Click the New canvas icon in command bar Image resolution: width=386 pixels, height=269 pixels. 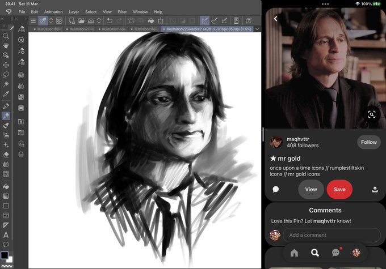tap(72, 20)
